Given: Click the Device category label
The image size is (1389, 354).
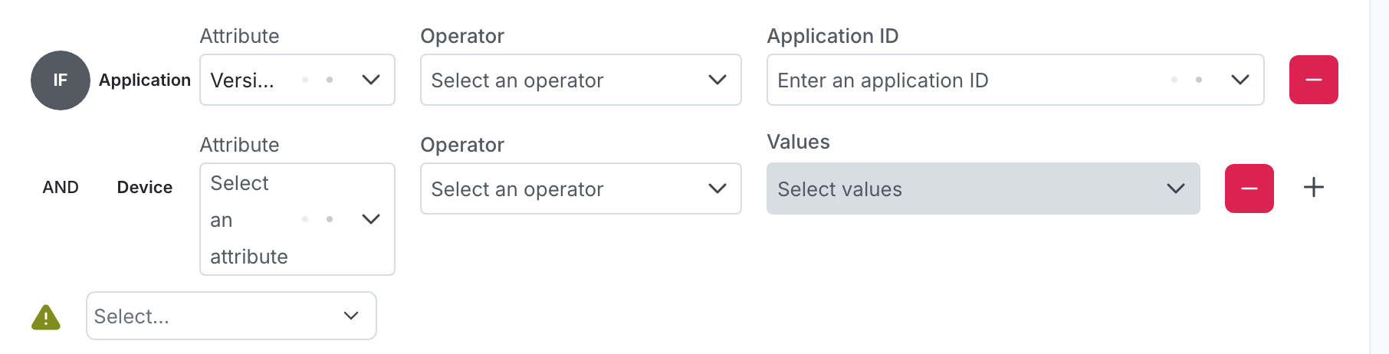Looking at the screenshot, I should tap(145, 188).
